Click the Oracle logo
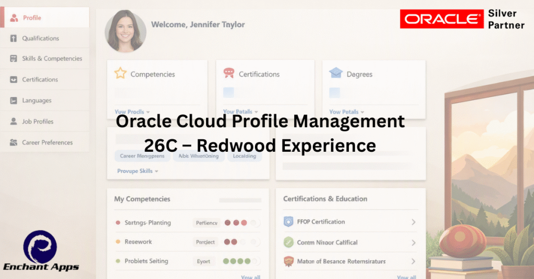 [x=442, y=19]
